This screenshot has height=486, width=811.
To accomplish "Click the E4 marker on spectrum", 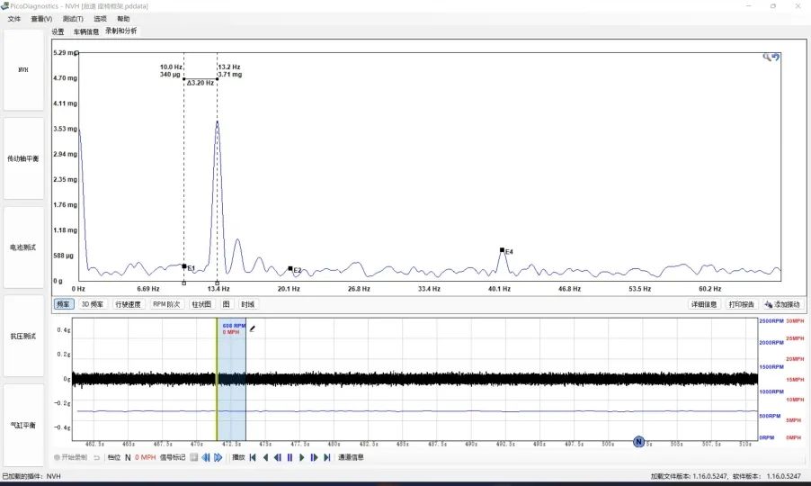I will click(503, 250).
